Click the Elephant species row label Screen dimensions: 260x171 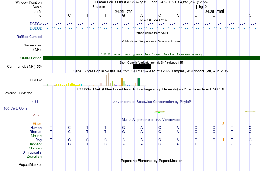pos(34,144)
